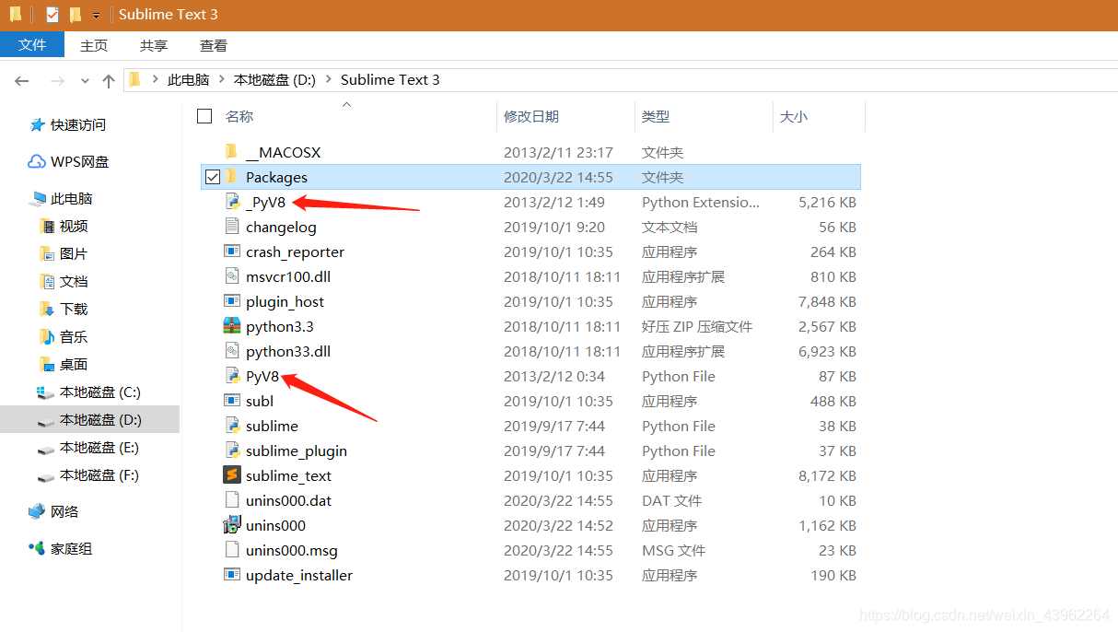Image resolution: width=1118 pixels, height=632 pixels.
Task: Open 图片 in the navigation pane
Action: (x=74, y=253)
